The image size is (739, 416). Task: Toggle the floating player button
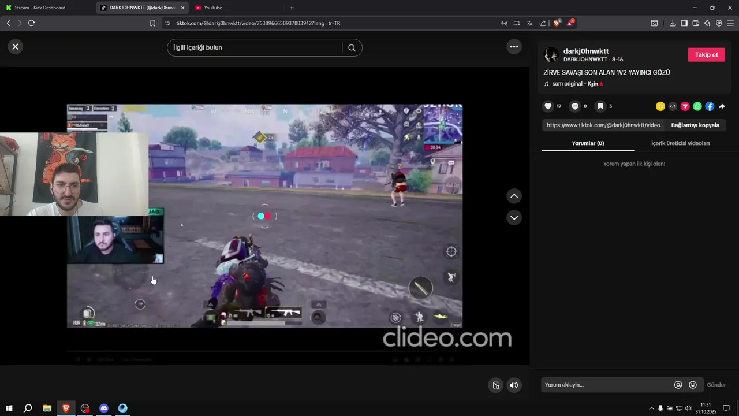coord(495,385)
